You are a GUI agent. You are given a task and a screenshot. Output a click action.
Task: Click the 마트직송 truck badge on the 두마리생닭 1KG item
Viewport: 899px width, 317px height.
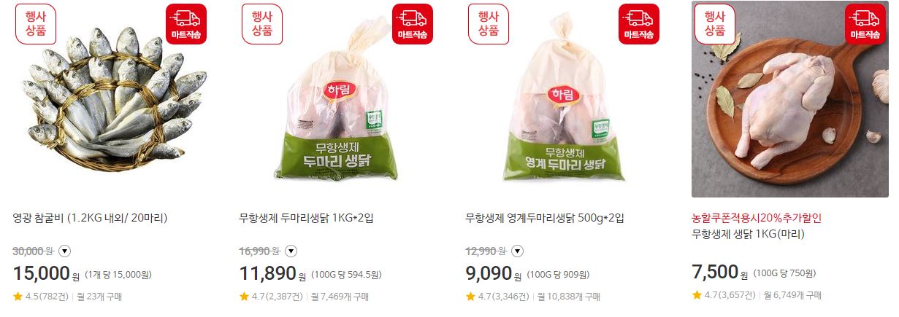click(x=413, y=24)
